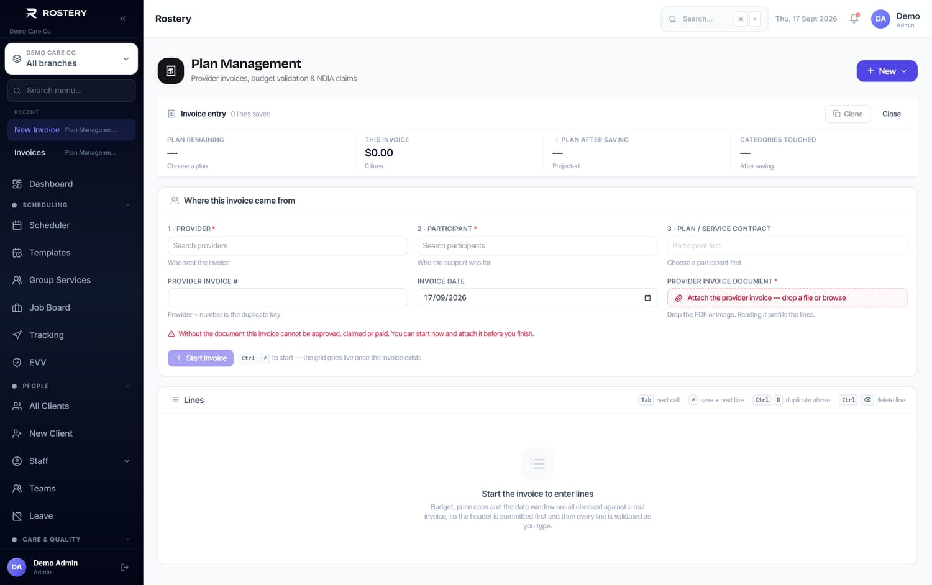Click the 'Choose a plan' text
Viewport: 932px width, 585px height.
coord(187,166)
